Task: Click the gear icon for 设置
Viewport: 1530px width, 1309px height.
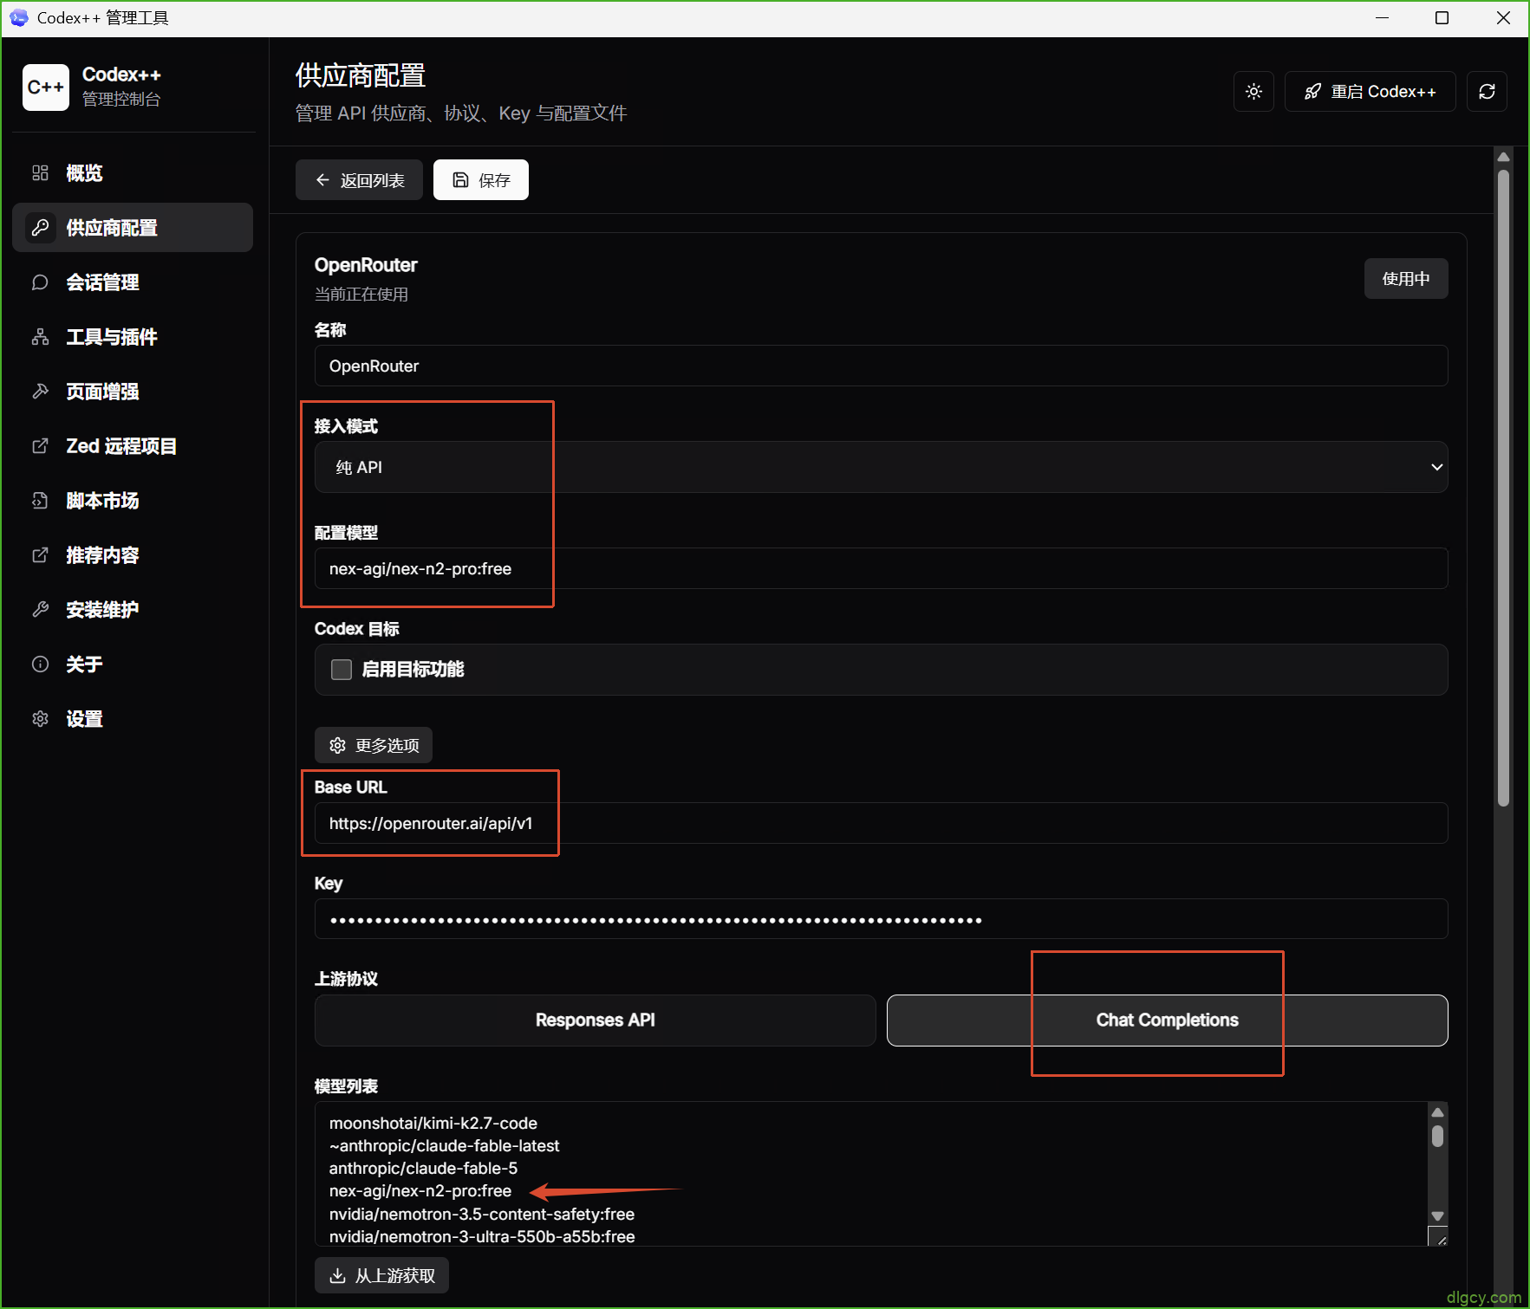Action: (40, 719)
